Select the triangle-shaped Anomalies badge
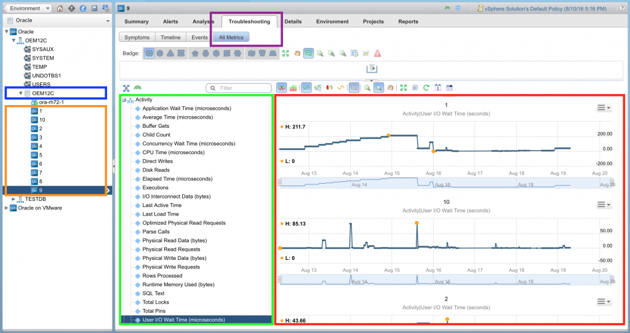Image resolution: width=630 pixels, height=333 pixels. coord(170,53)
